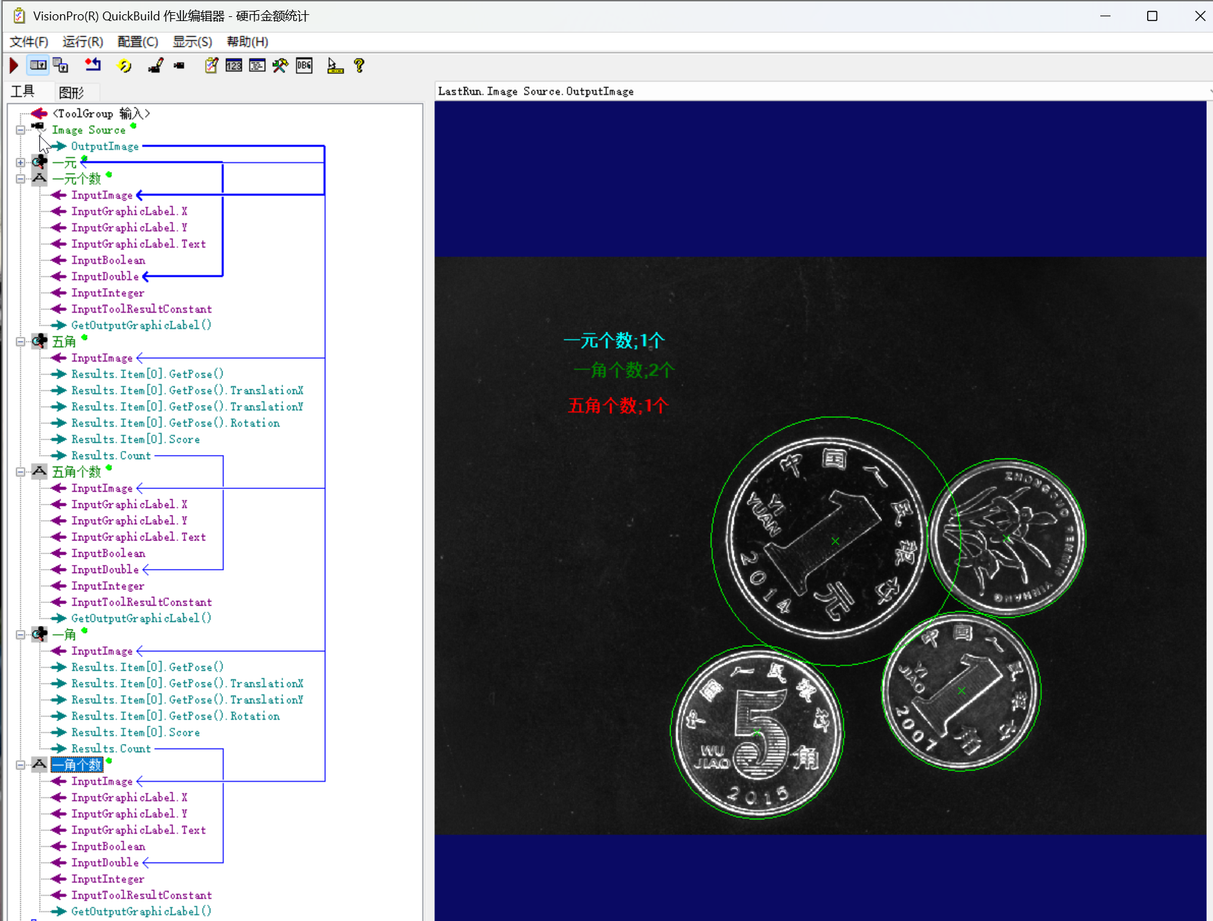Screen dimensions: 1213x921
Task: Open the 显示(S) menu
Action: (x=192, y=42)
